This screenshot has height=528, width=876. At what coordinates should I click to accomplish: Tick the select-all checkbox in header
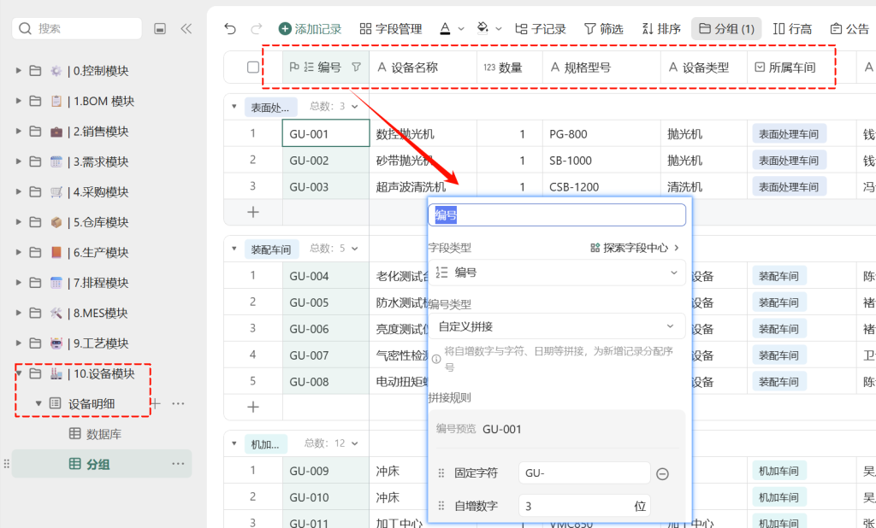click(253, 67)
